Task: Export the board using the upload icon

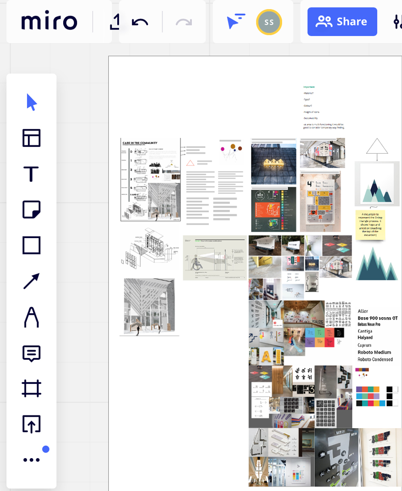Action: click(114, 22)
